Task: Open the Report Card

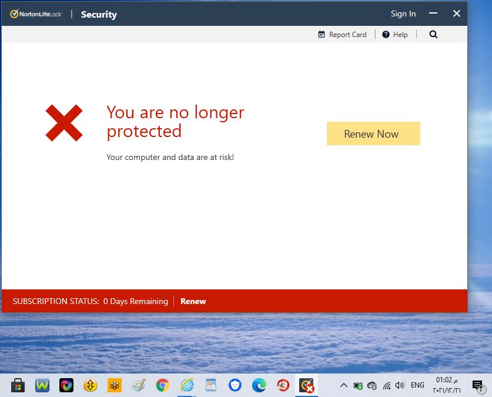Action: (x=342, y=35)
